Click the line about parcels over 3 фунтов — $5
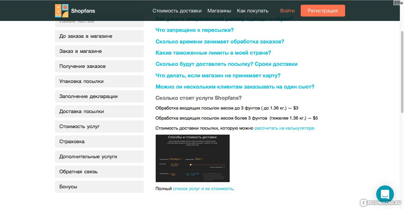Screen dimensions: 404x209 pos(237,118)
